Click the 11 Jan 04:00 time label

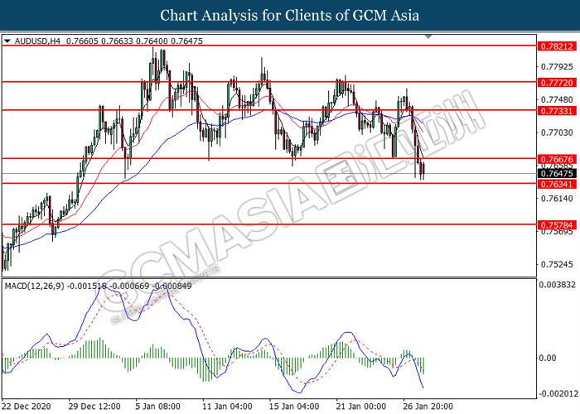pyautogui.click(x=228, y=407)
